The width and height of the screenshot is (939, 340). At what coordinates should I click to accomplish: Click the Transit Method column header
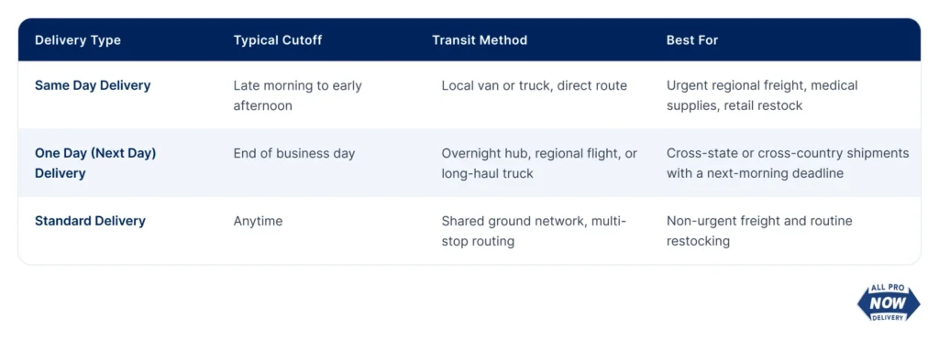tap(480, 40)
